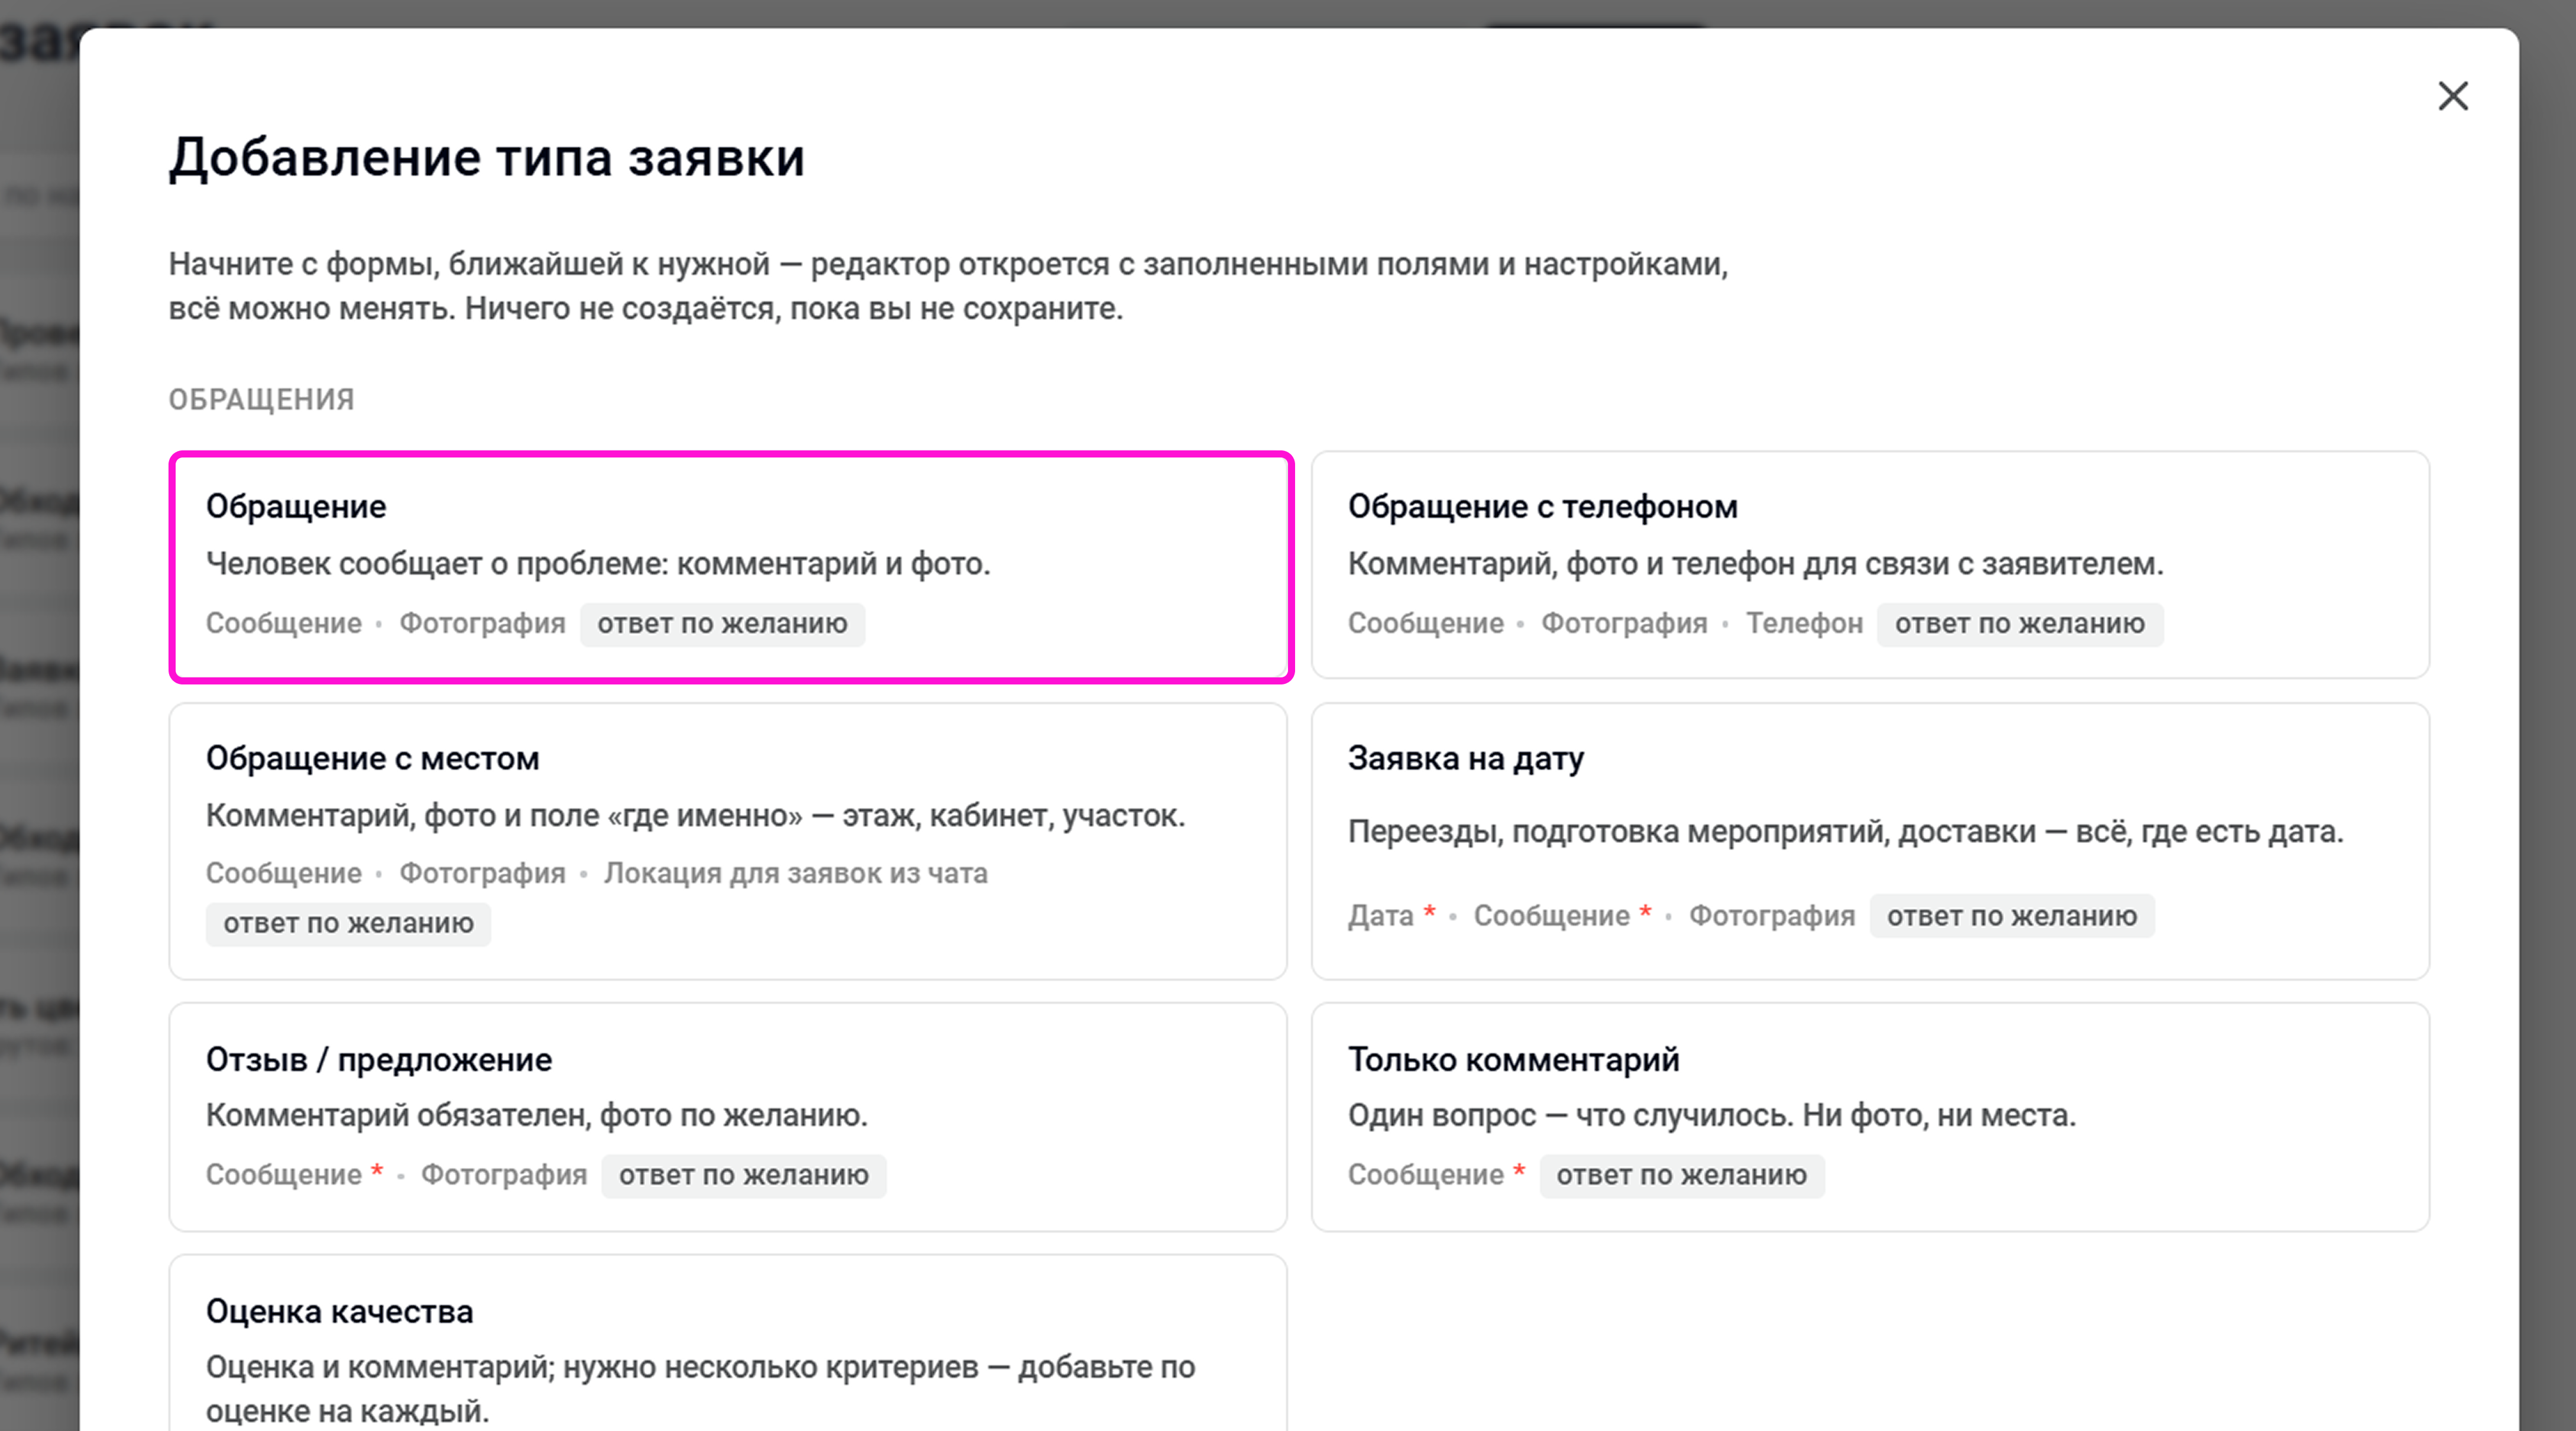Image resolution: width=2576 pixels, height=1431 pixels.
Task: Close the 'Добавление типа заявки' dialog
Action: tap(2453, 97)
